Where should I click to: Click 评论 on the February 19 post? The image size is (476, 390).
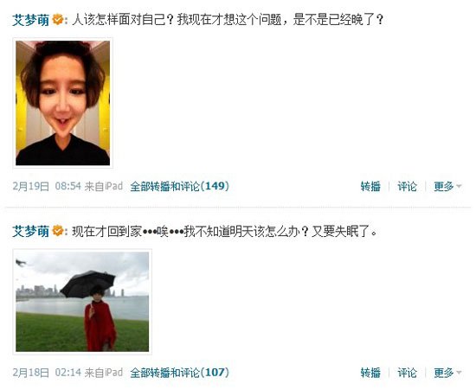407,186
